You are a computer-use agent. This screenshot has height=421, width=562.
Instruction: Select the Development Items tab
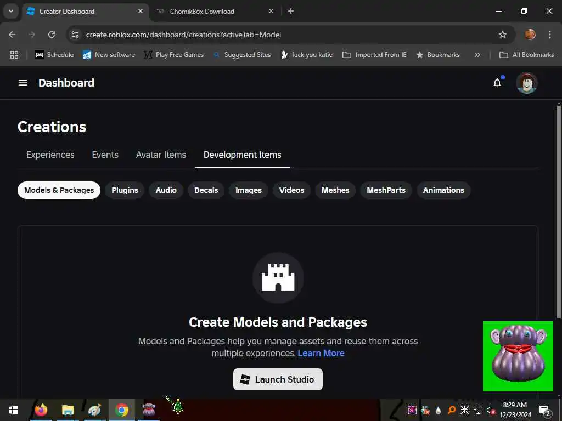pos(242,155)
